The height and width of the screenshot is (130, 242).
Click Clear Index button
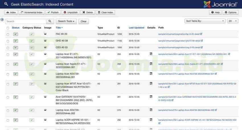click(105, 12)
